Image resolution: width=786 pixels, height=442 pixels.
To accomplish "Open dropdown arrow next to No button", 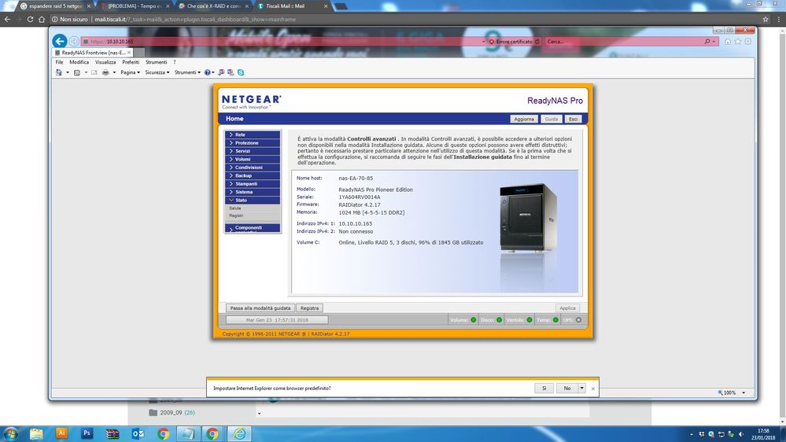I will click(x=581, y=388).
